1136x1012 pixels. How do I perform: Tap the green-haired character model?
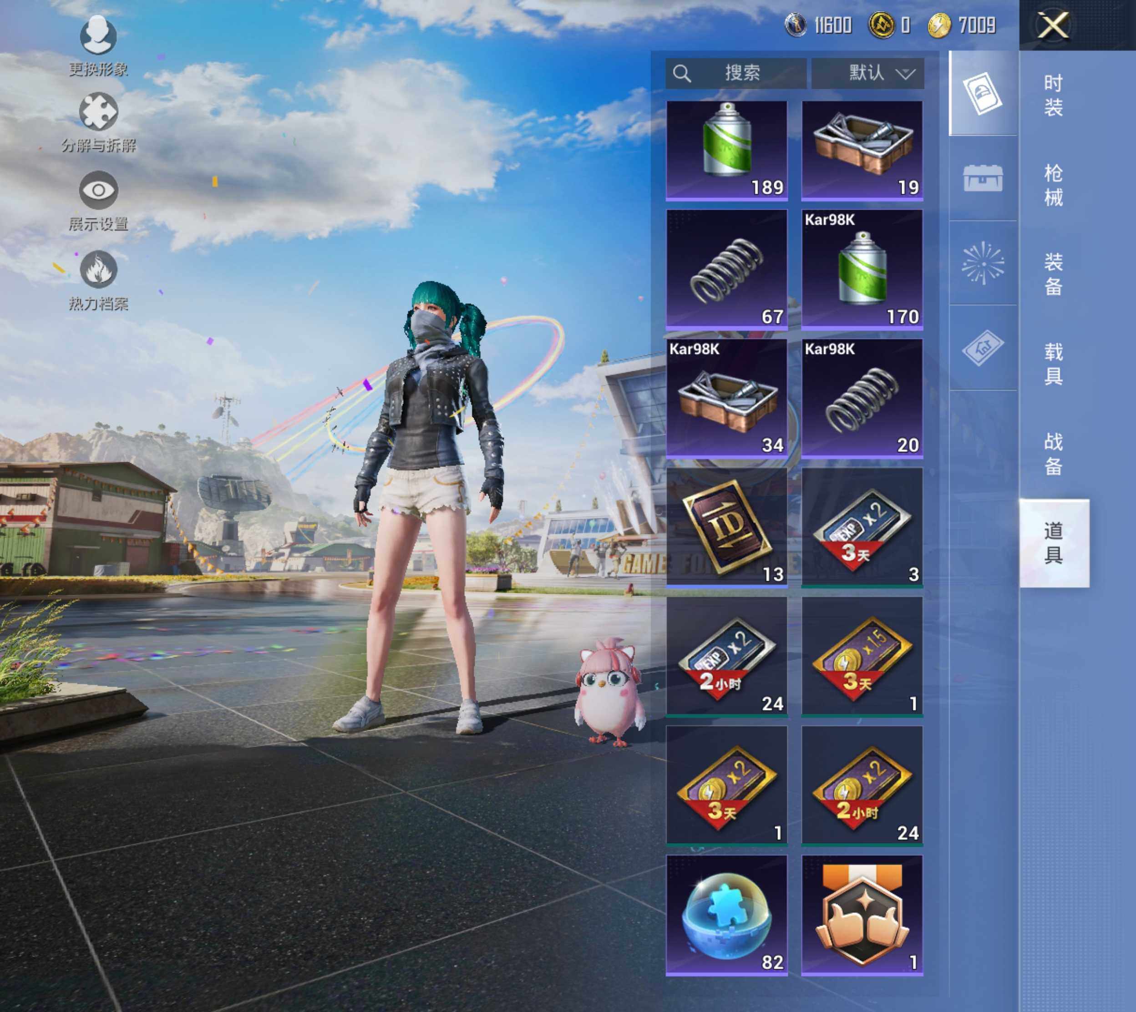click(428, 506)
